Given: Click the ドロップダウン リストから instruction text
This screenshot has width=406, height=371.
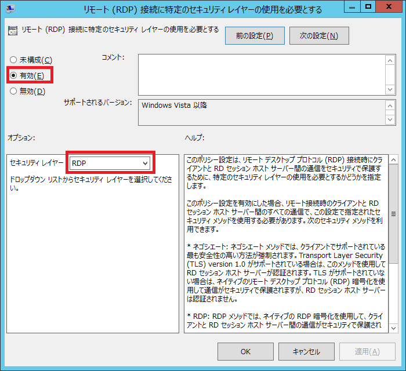Looking at the screenshot, I should [x=91, y=184].
